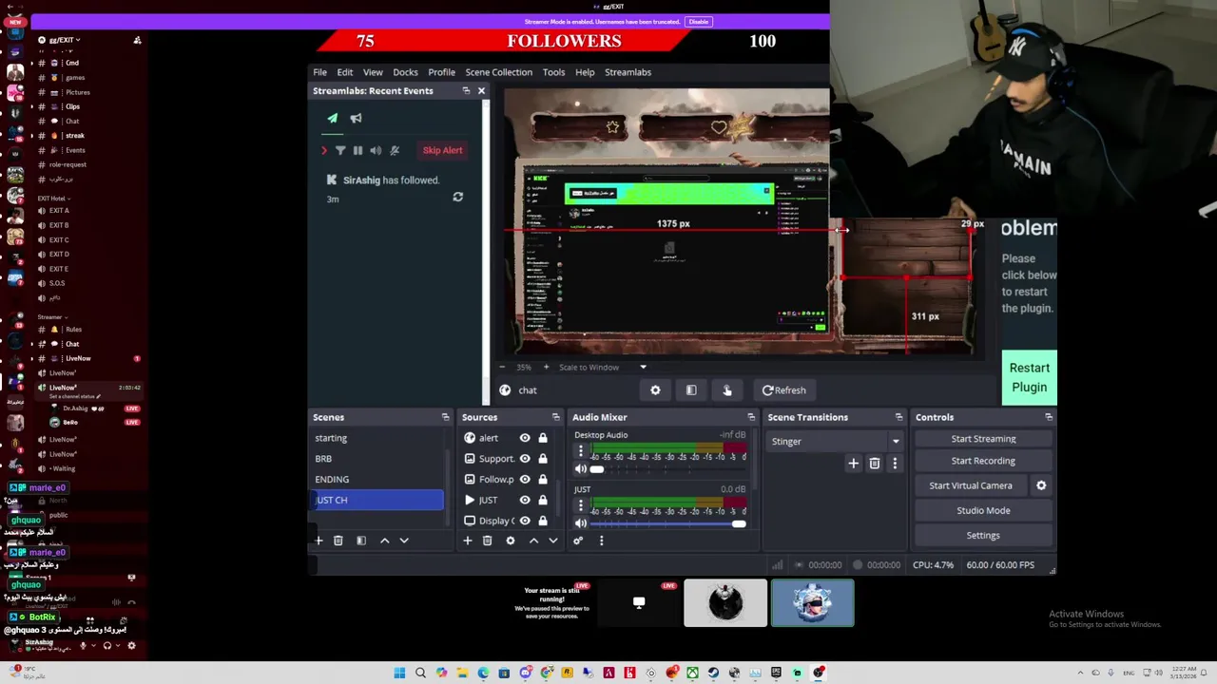Screen dimensions: 1217x684
Task: Float the Scenes dock
Action: click(x=445, y=417)
